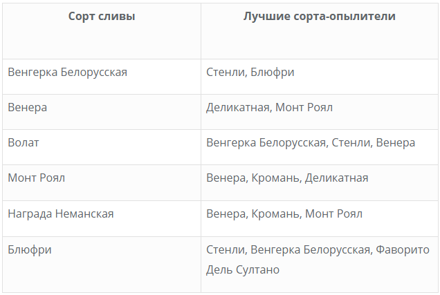
Task: Click 'Деликатная' in the Монт Роял row
Action: (336, 178)
